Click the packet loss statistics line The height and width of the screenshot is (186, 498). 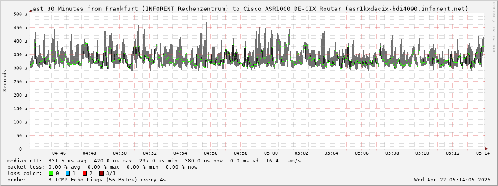pos(102,167)
